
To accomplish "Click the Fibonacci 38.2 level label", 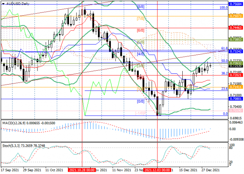I will pos(224,73).
